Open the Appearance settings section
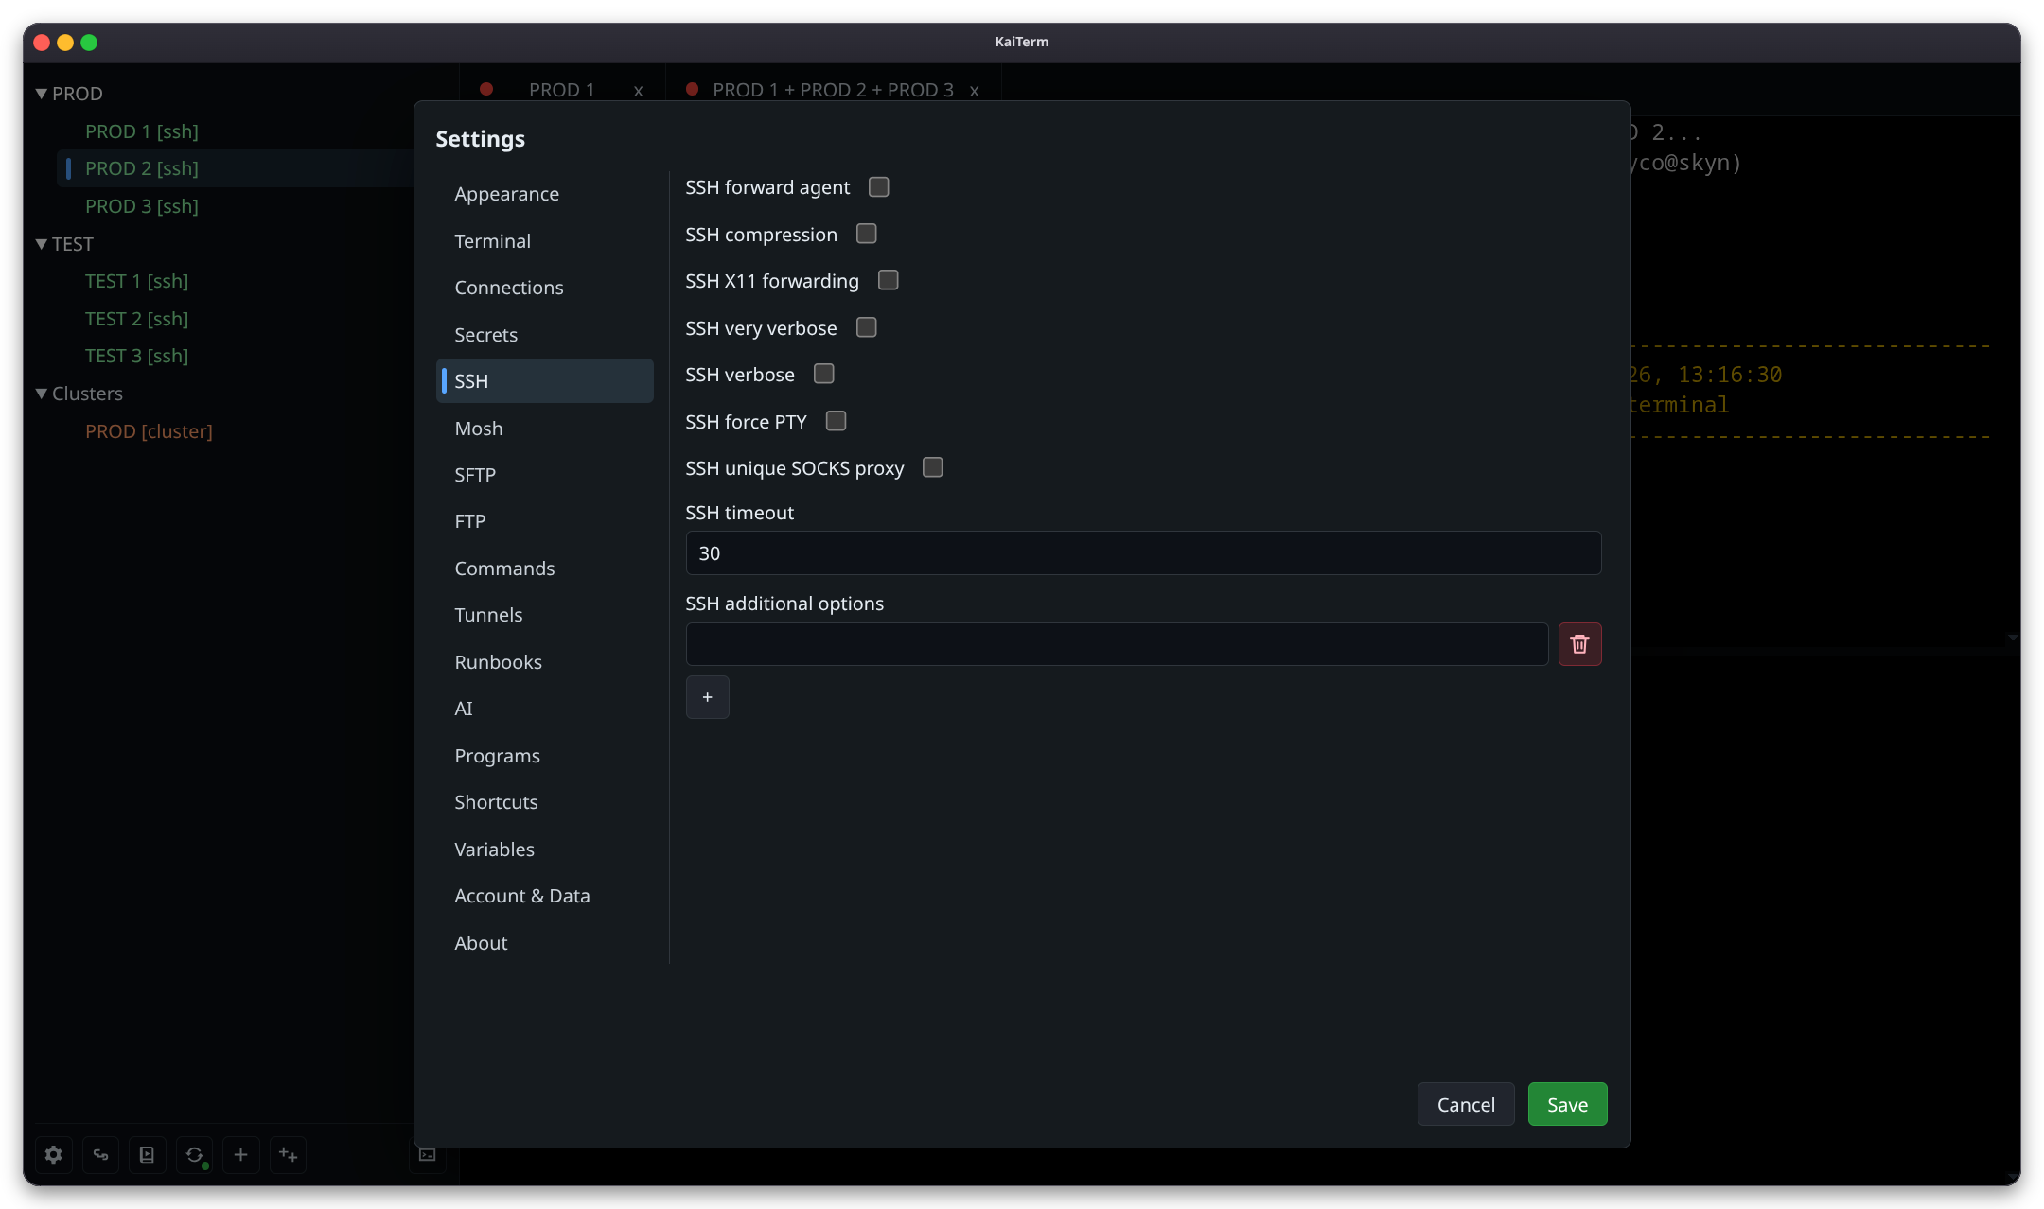The image size is (2044, 1209). [545, 194]
